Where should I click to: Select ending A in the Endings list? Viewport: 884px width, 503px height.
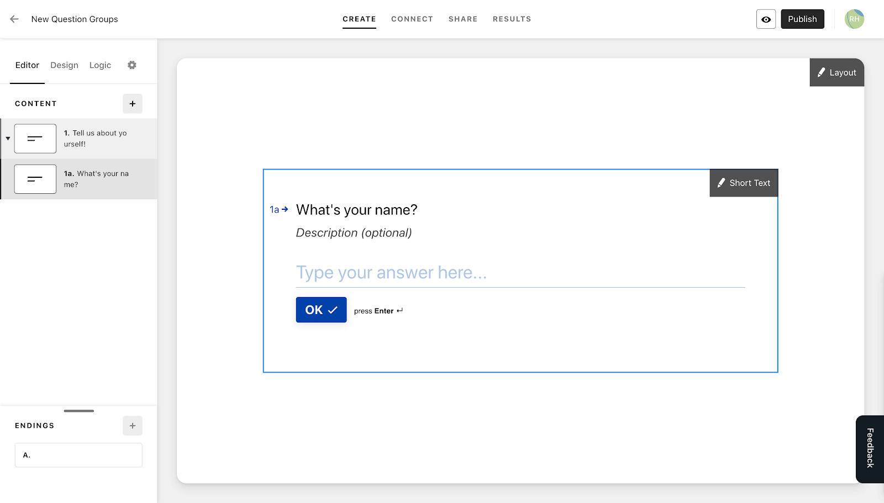[x=78, y=455]
